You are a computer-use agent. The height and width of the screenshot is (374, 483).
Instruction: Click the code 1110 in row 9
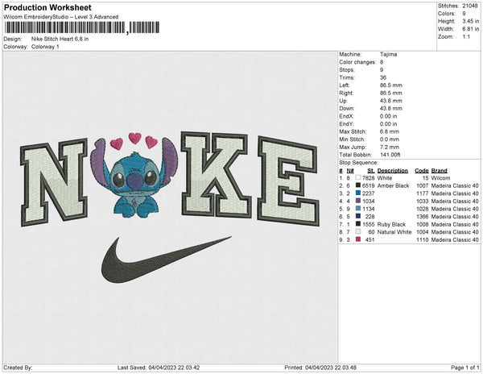tap(423, 239)
